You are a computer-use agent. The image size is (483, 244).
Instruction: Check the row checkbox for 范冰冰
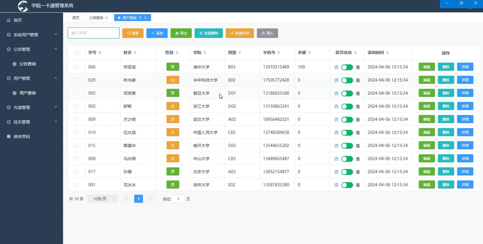(76, 185)
